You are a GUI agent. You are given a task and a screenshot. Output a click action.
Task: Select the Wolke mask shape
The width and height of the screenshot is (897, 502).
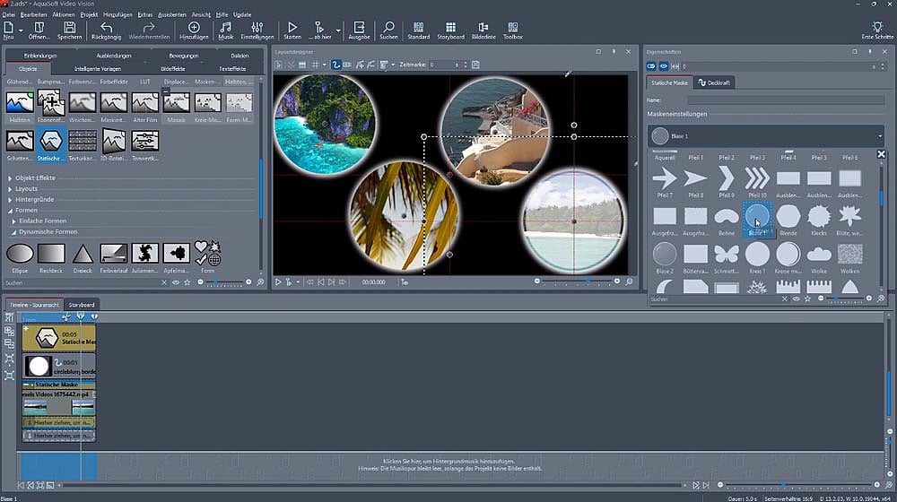click(819, 254)
